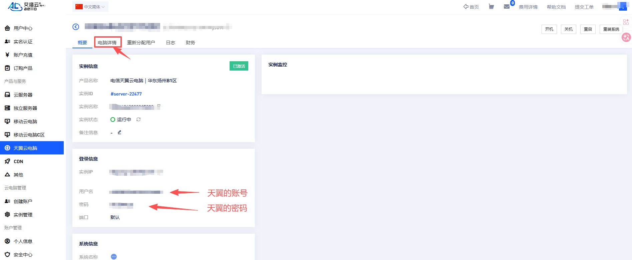Switch to the 电脑详情 tab
This screenshot has width=632, height=260.
coord(107,43)
